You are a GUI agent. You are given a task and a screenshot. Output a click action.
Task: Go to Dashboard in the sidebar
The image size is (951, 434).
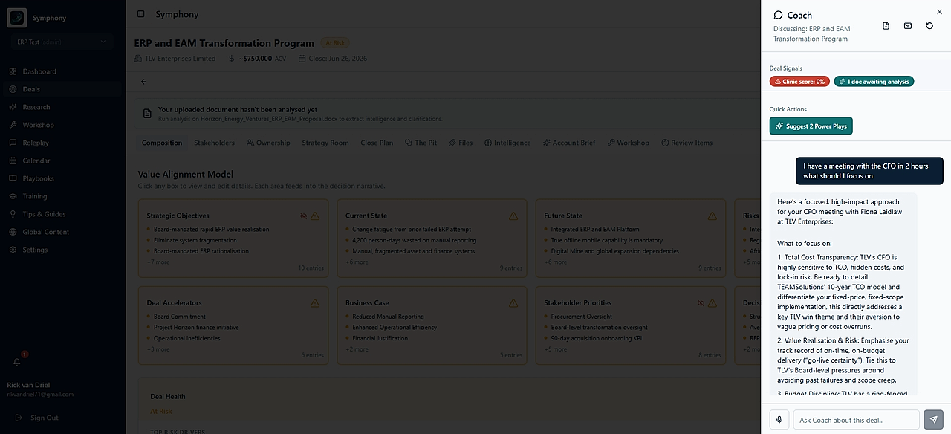pyautogui.click(x=39, y=71)
